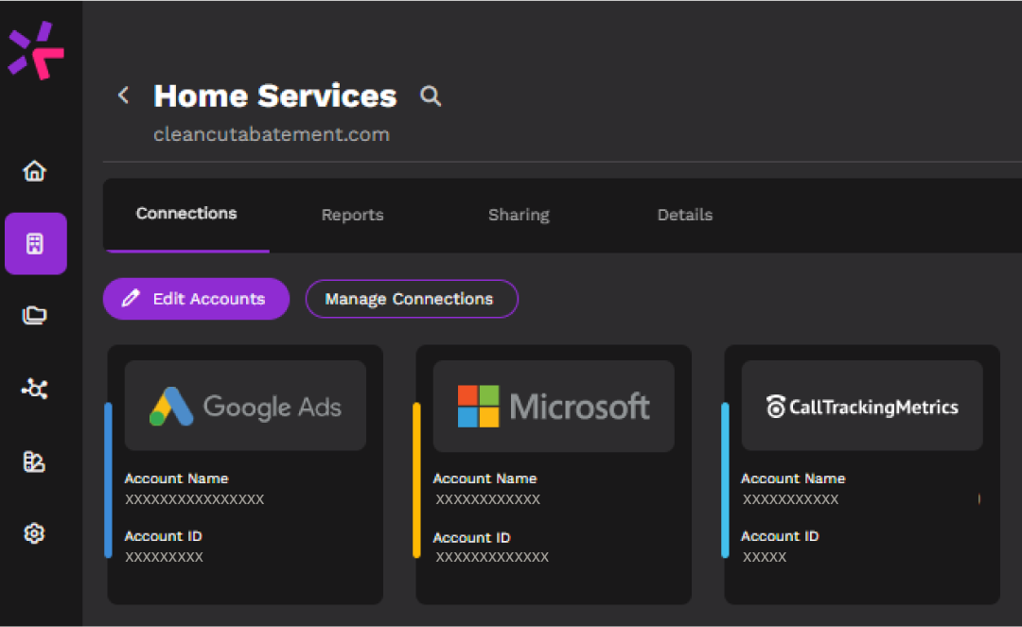Click the Manage Connections button

coord(412,299)
